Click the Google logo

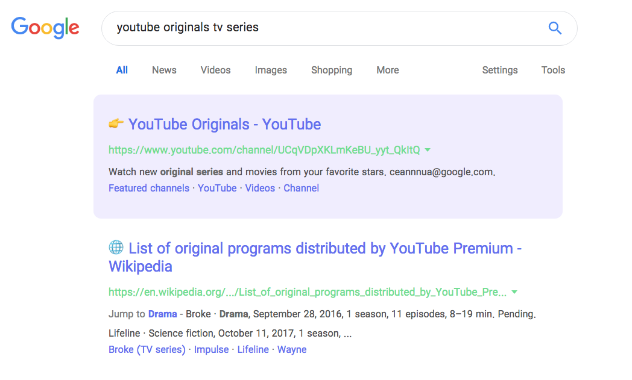pos(45,28)
